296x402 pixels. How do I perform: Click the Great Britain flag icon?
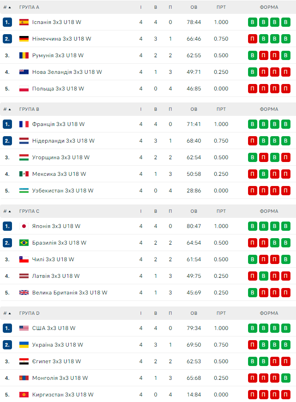click(24, 293)
